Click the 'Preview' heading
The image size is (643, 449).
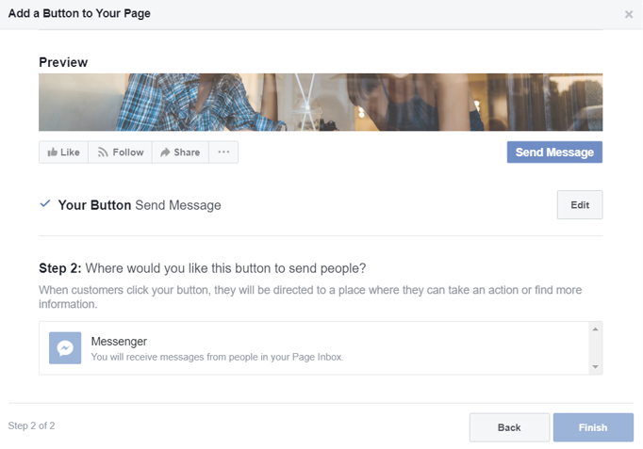point(63,62)
